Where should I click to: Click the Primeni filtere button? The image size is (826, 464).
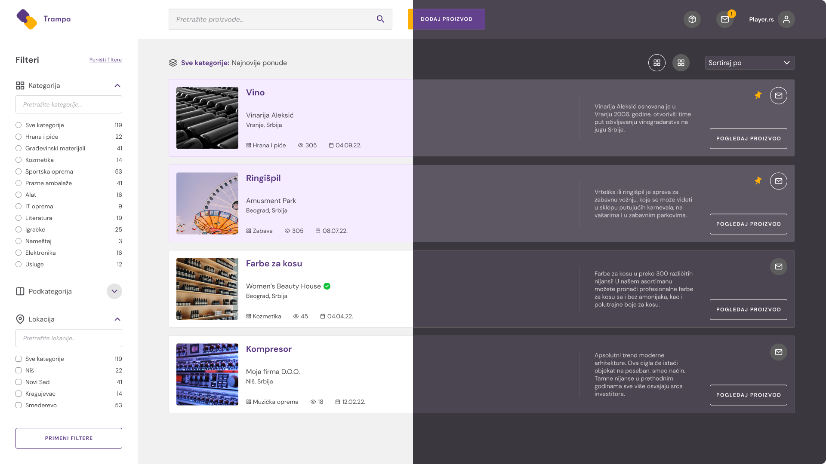[x=69, y=438]
